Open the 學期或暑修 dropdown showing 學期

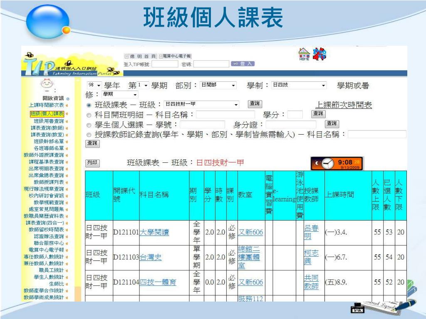tap(120, 94)
